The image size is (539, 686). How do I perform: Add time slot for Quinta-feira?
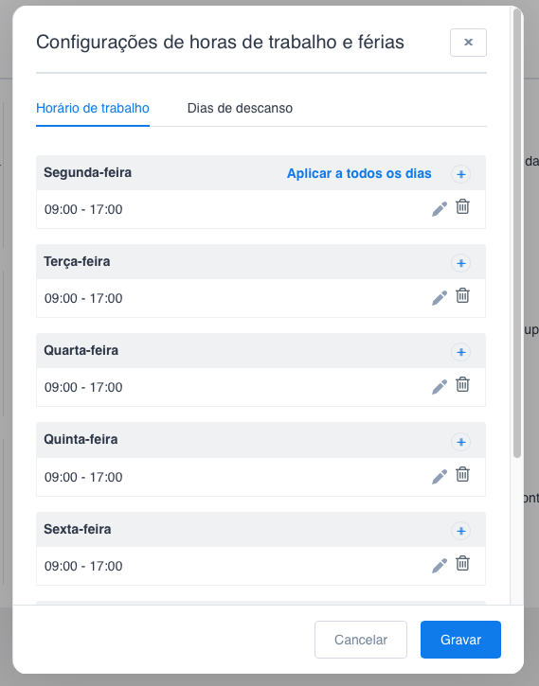(x=460, y=442)
